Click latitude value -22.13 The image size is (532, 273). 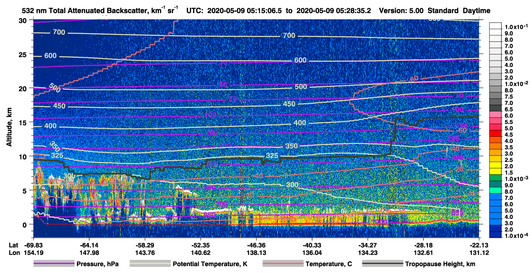[x=479, y=245]
